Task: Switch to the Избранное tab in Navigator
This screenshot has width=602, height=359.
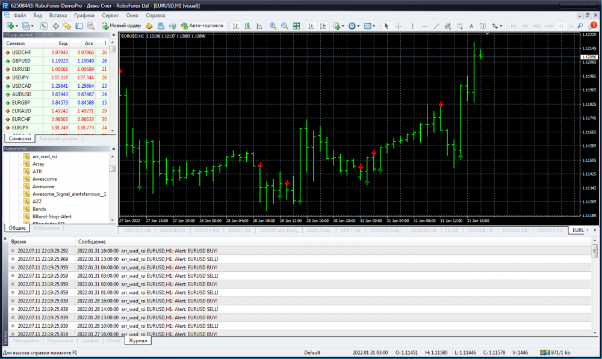Action: tap(46, 228)
